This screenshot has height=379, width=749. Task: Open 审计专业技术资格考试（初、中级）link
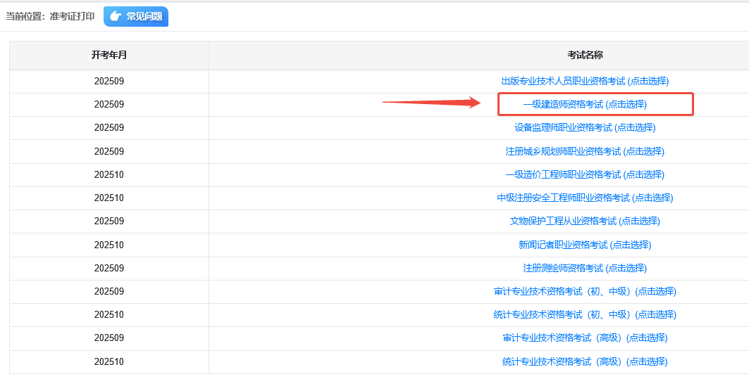(585, 291)
